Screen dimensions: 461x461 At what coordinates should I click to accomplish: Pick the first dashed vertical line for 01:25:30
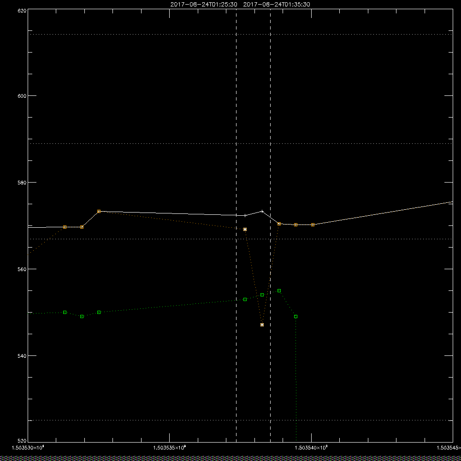coord(236,225)
